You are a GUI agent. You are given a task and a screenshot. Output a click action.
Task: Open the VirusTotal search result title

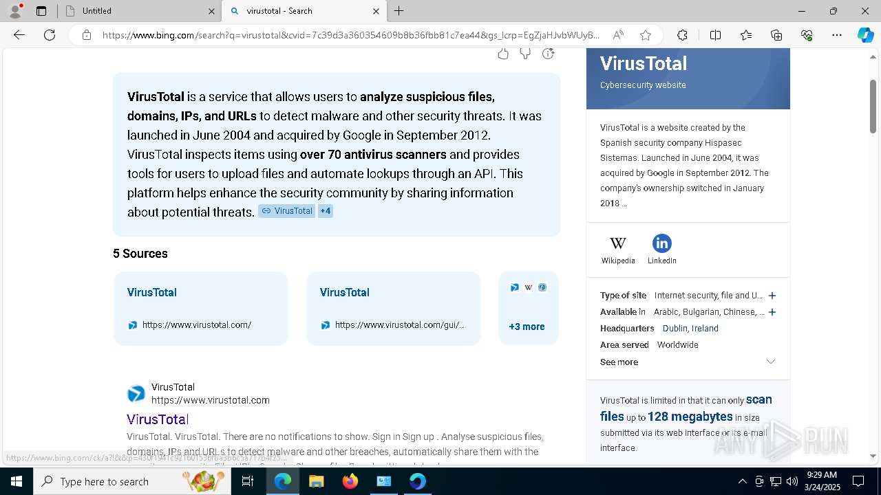pos(158,419)
